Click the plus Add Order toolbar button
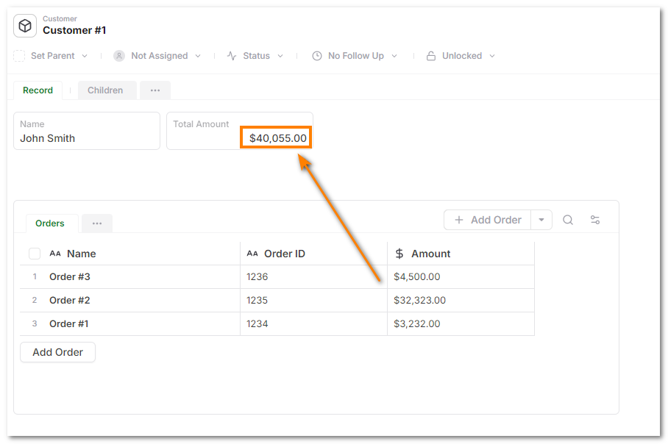This screenshot has width=668, height=444. tap(488, 220)
